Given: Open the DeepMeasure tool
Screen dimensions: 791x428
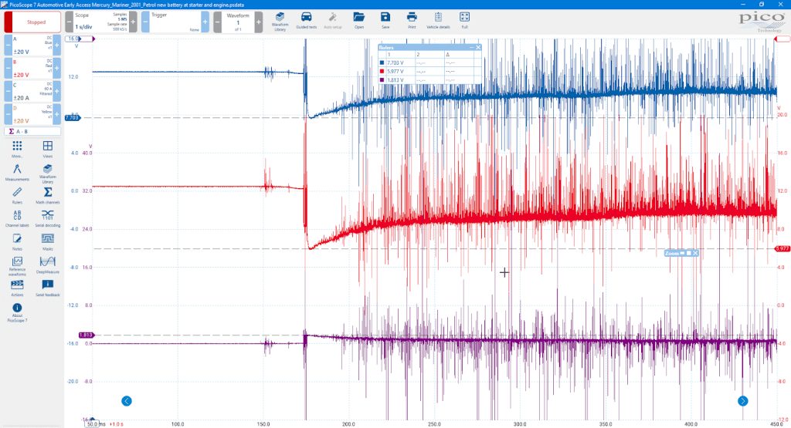Looking at the screenshot, I should pos(47,265).
